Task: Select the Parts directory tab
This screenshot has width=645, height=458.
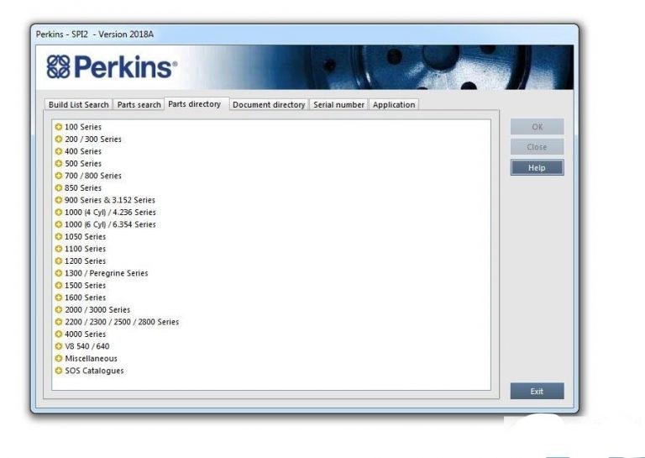Action: (195, 104)
